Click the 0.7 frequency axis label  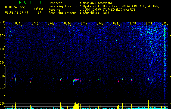click(2, 90)
